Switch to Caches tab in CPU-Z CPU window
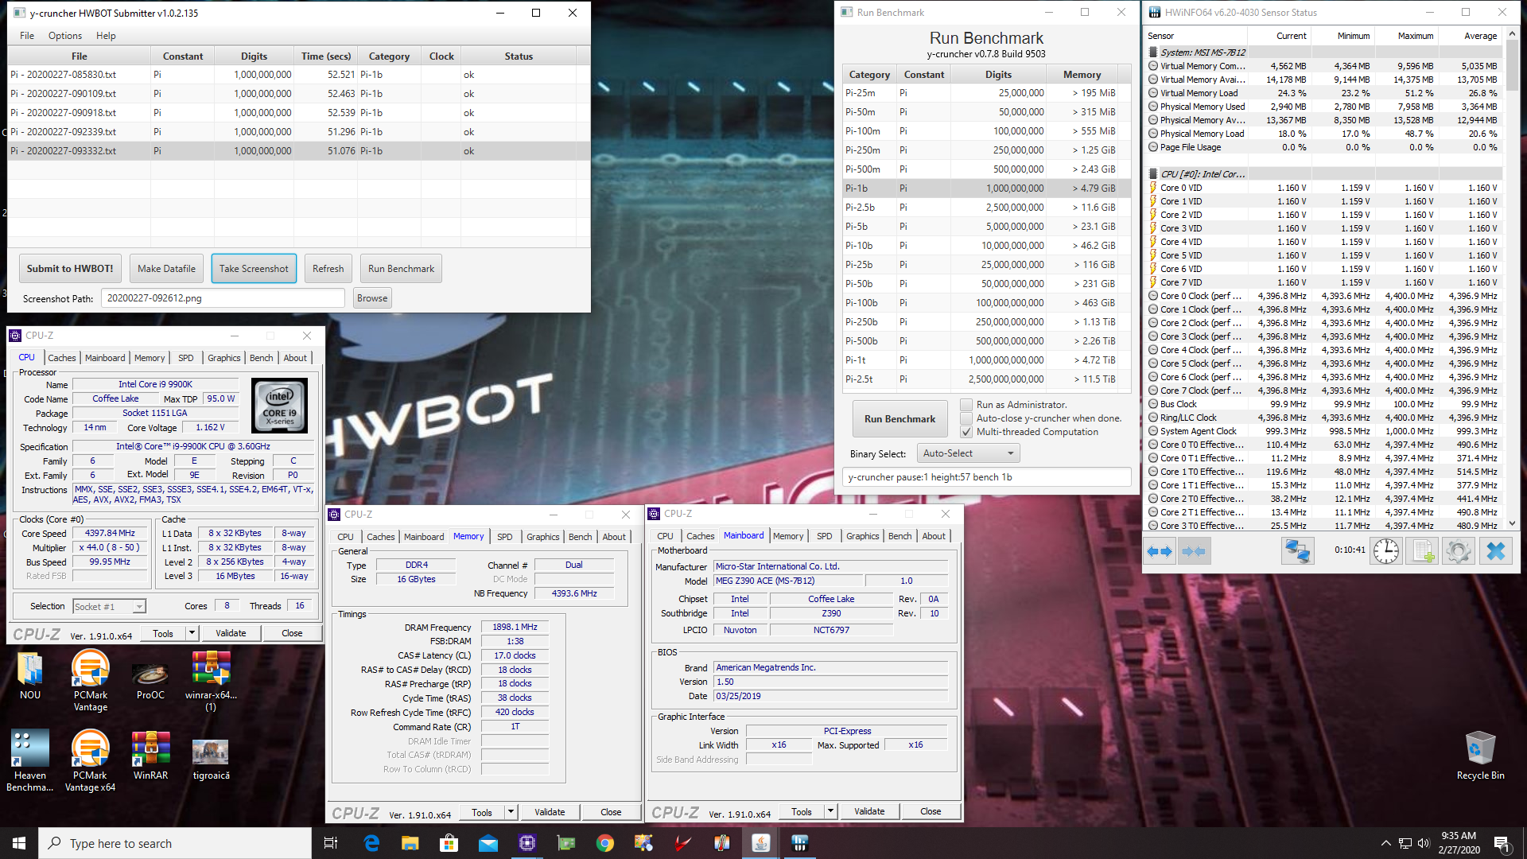Screen dimensions: 1527x859 (x=61, y=358)
